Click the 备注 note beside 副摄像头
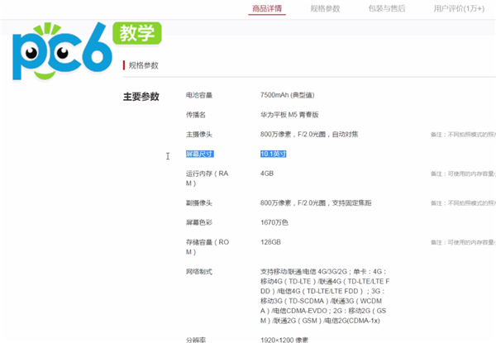Image resolution: width=496 pixels, height=343 pixels. coord(463,203)
